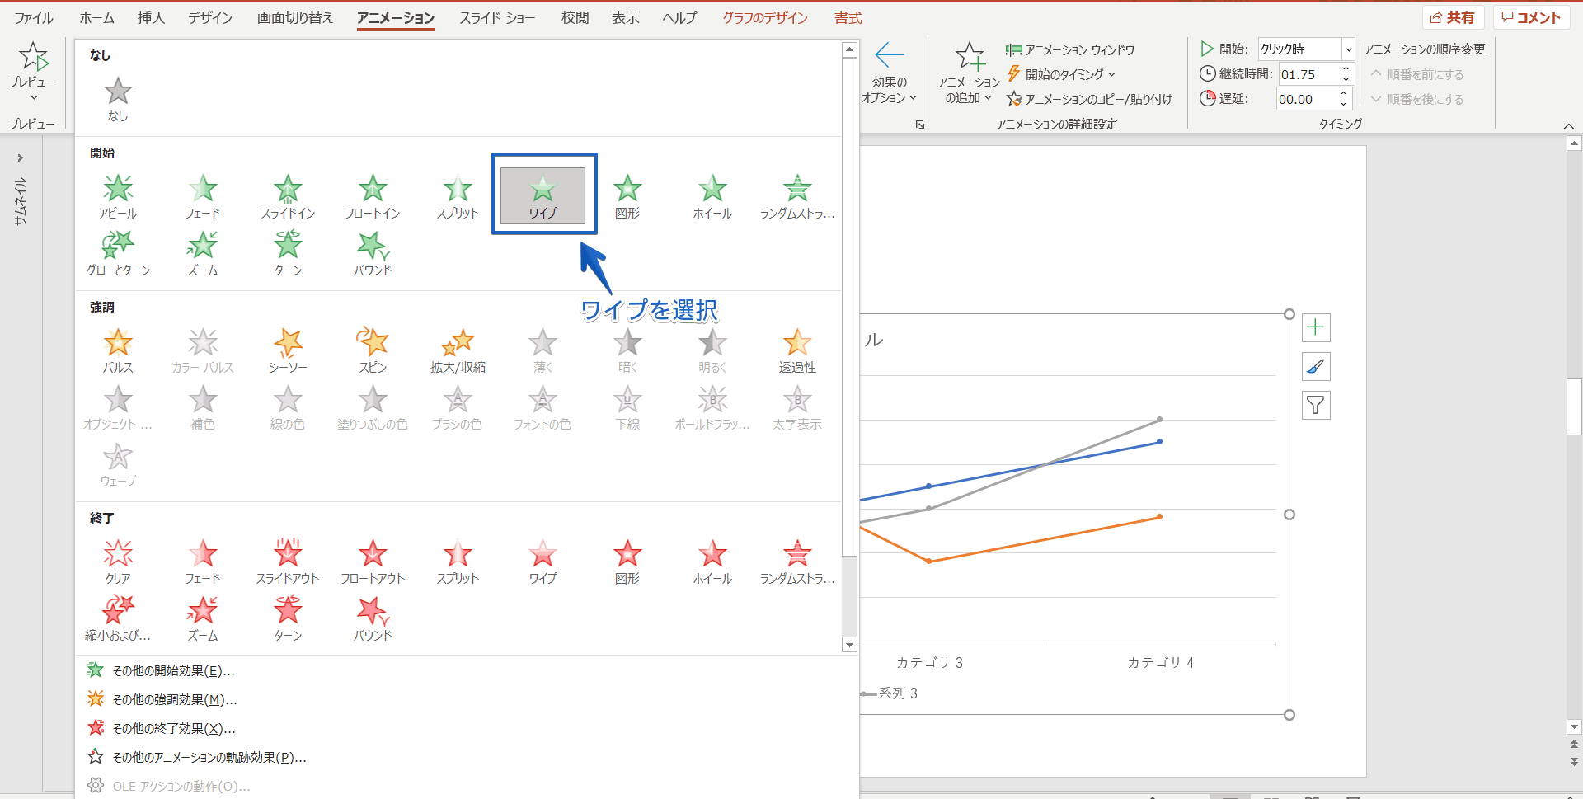Select the スピン emphasis effect

(x=373, y=350)
